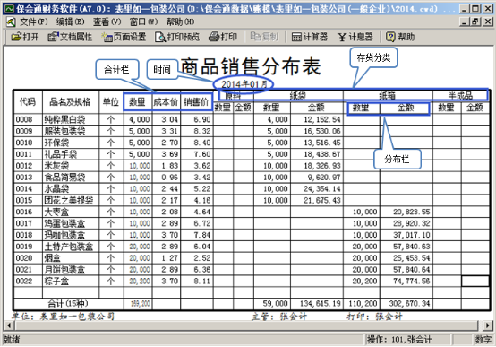Launch 打印预览 print preview

tap(177, 37)
